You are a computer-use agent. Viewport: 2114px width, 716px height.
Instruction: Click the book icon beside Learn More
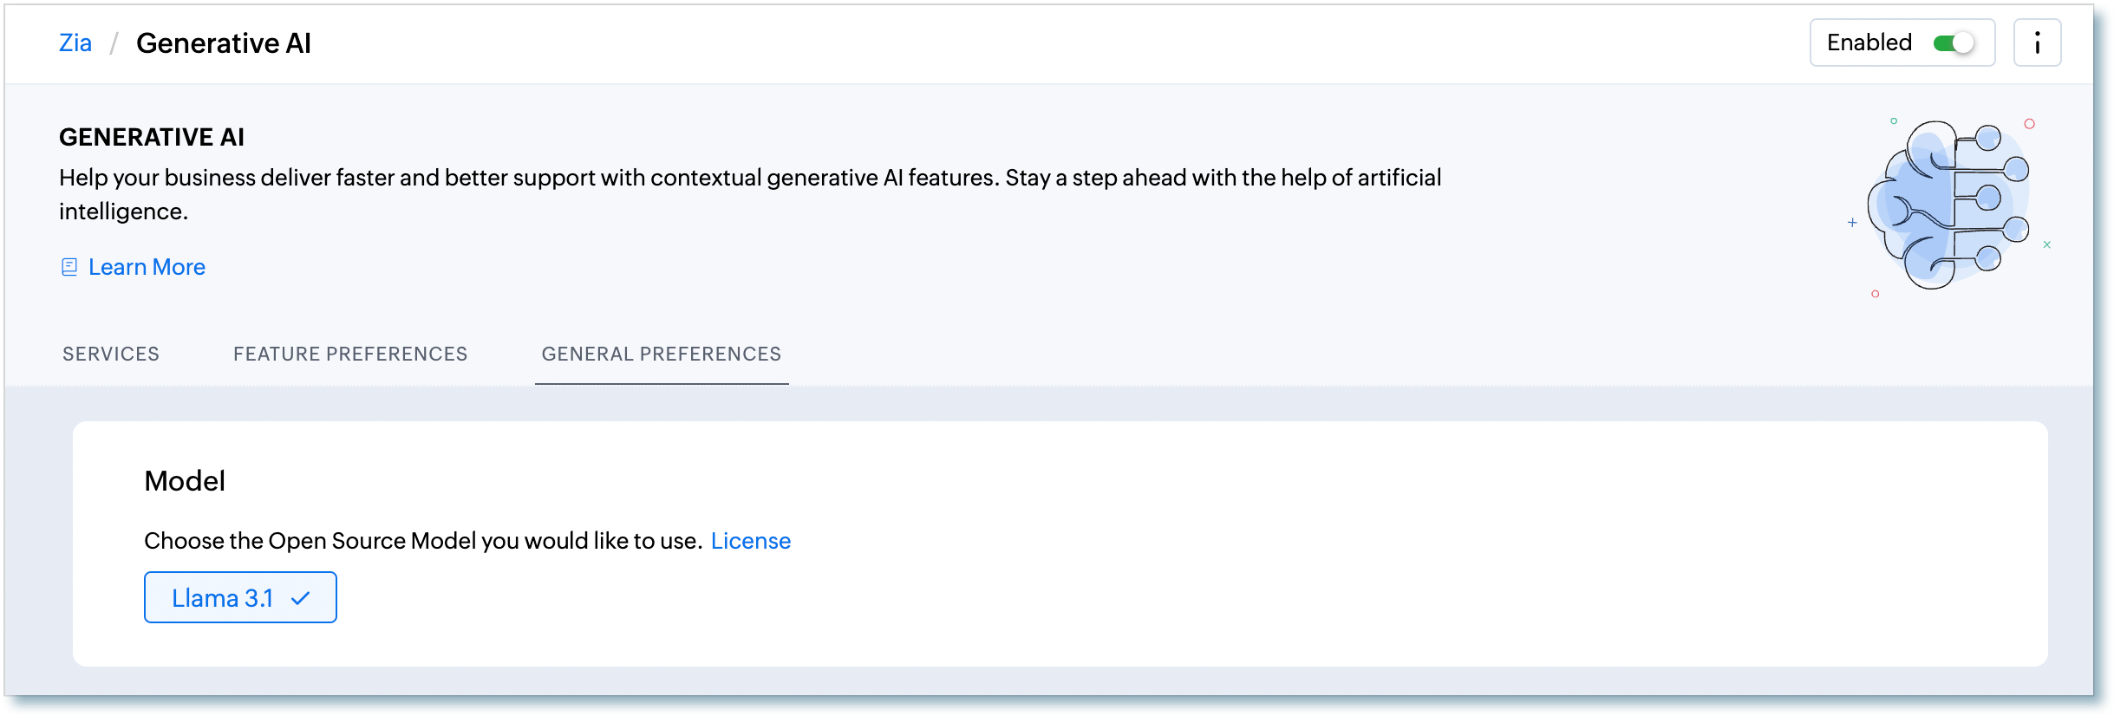tap(69, 267)
